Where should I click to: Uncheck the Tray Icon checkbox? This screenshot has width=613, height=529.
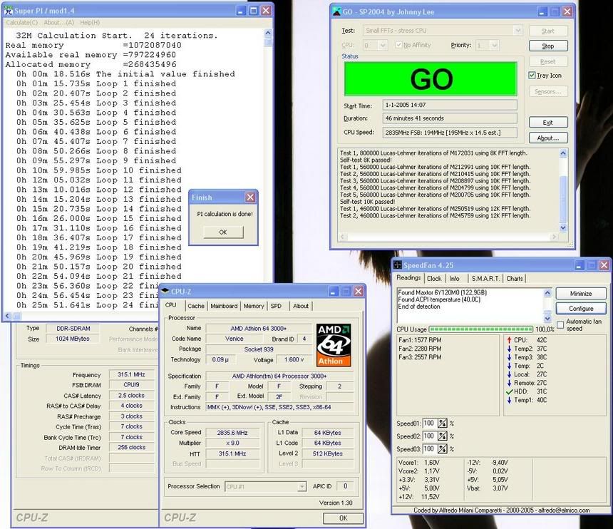(x=532, y=75)
